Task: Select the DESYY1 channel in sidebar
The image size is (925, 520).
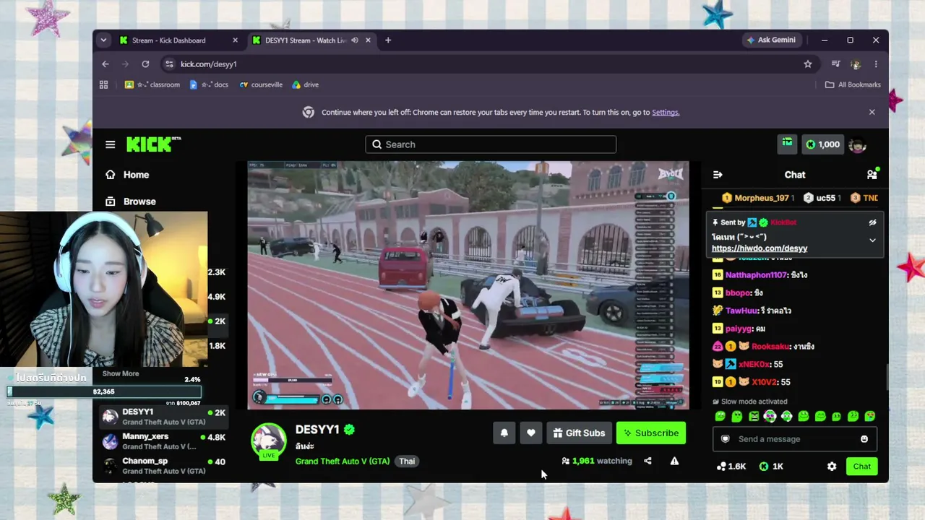Action: 165,417
